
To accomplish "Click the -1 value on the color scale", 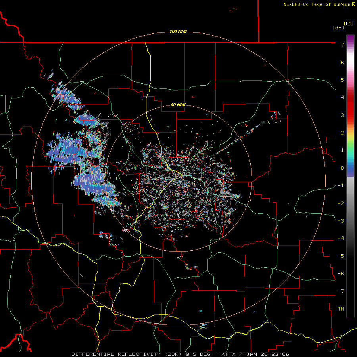I will pos(341,186).
